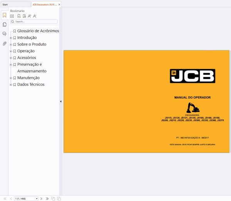This screenshot has height=201, width=231.
Task: Open Introdução bookmark
Action: [x=27, y=38]
